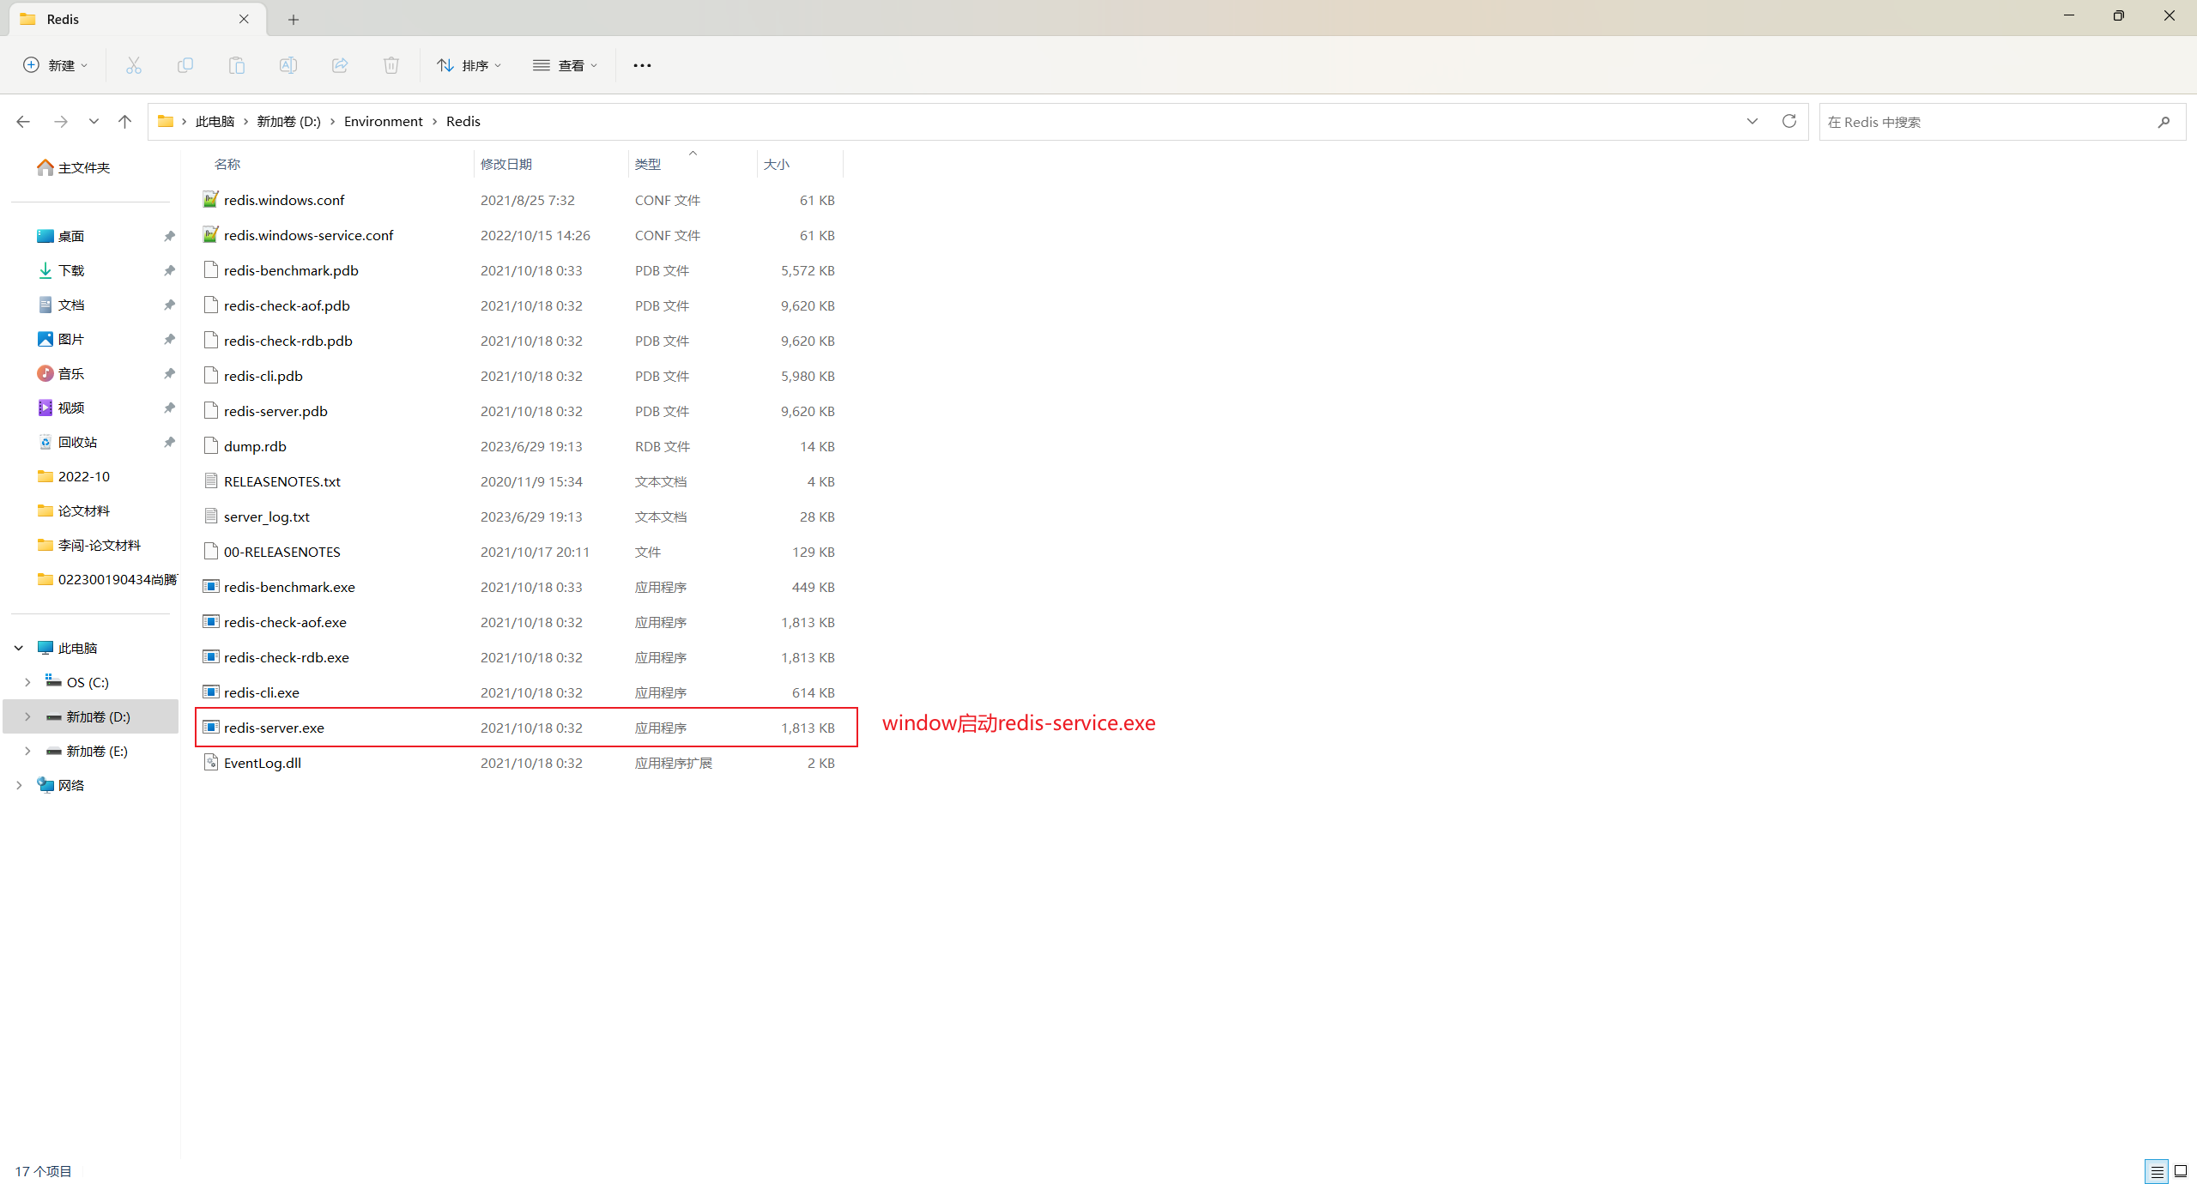This screenshot has height=1184, width=2197.
Task: Unpin 桌面 from quick access
Action: [169, 236]
